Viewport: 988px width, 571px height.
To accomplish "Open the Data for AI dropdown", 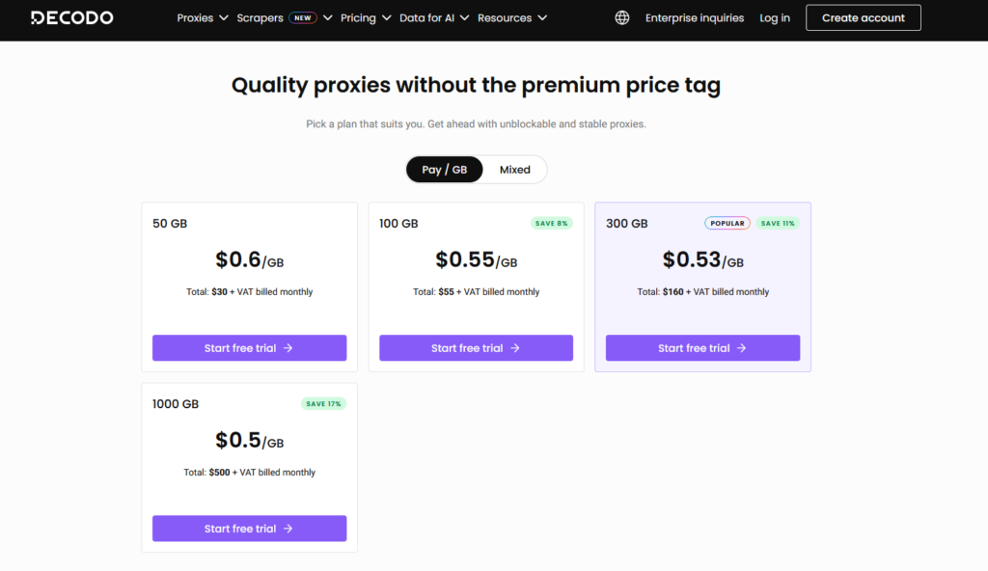I will (433, 17).
